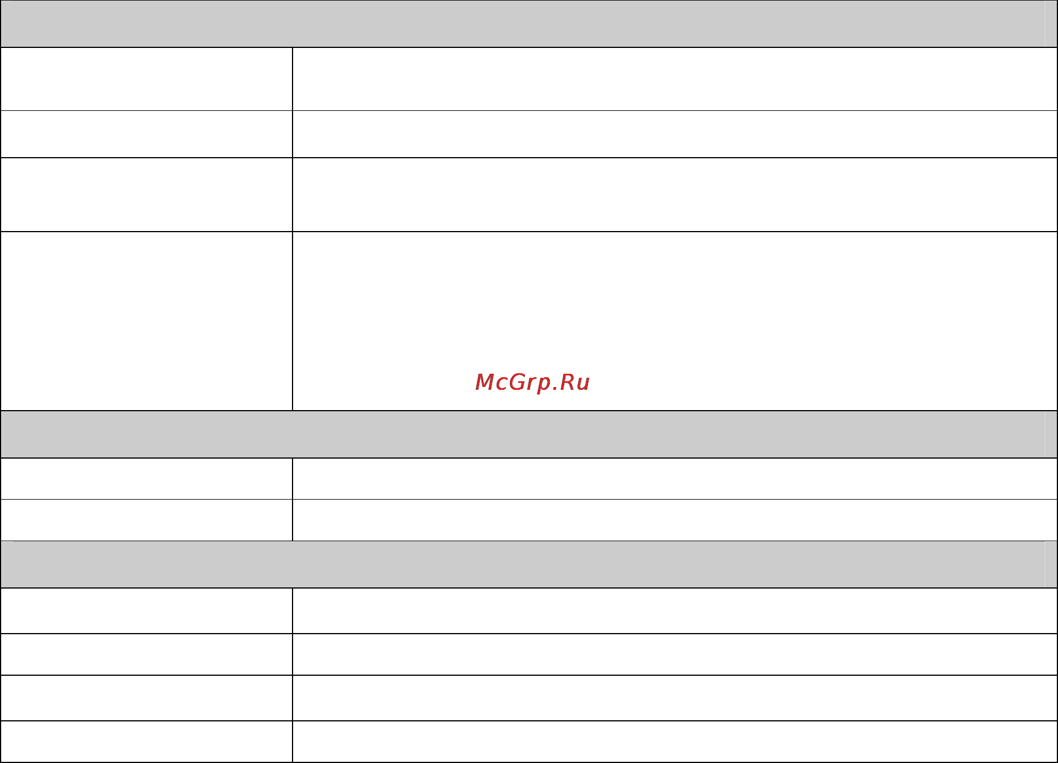Click right cell just below middle gray header
This screenshot has height=763, width=1058.
675,479
